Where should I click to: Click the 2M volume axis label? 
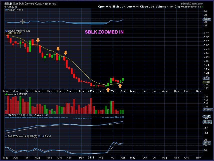pos(206,107)
